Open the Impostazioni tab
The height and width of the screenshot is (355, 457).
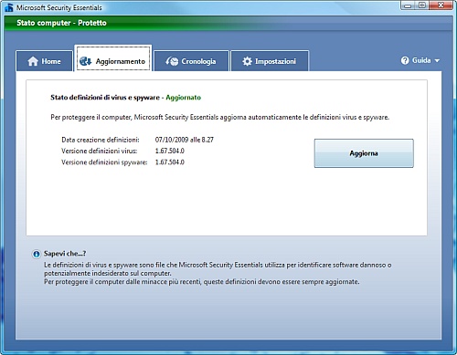tap(270, 61)
